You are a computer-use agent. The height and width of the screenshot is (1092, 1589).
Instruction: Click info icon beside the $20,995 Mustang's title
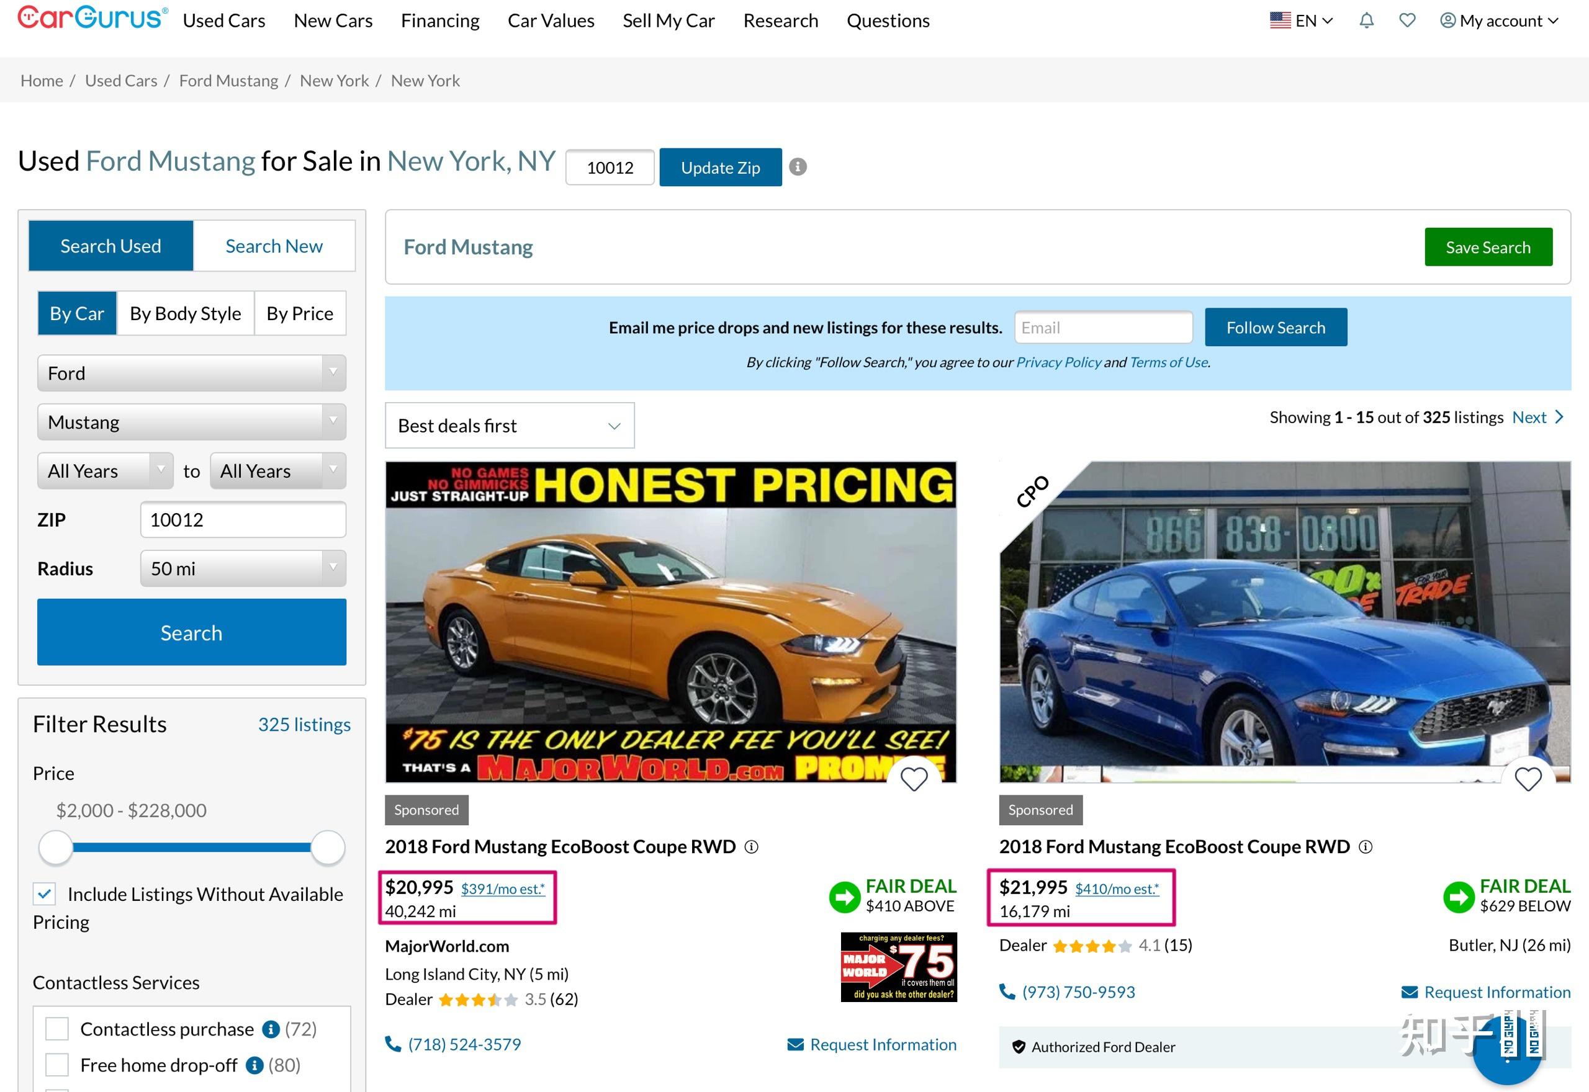[x=752, y=847]
